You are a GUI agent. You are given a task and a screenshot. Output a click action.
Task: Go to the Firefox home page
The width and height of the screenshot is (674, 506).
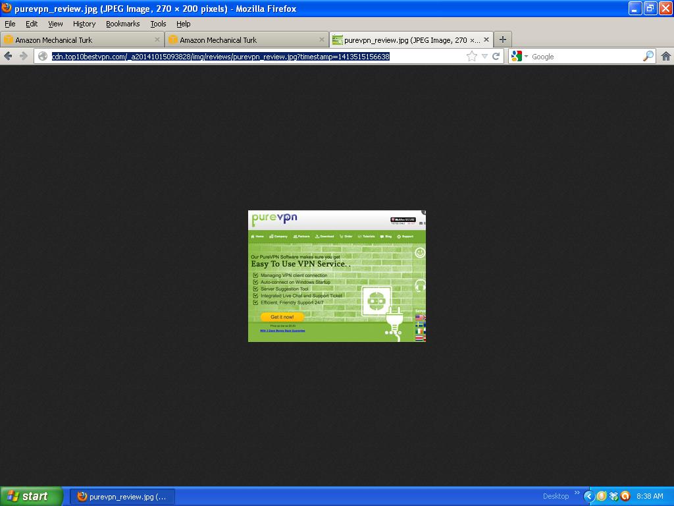pyautogui.click(x=665, y=57)
